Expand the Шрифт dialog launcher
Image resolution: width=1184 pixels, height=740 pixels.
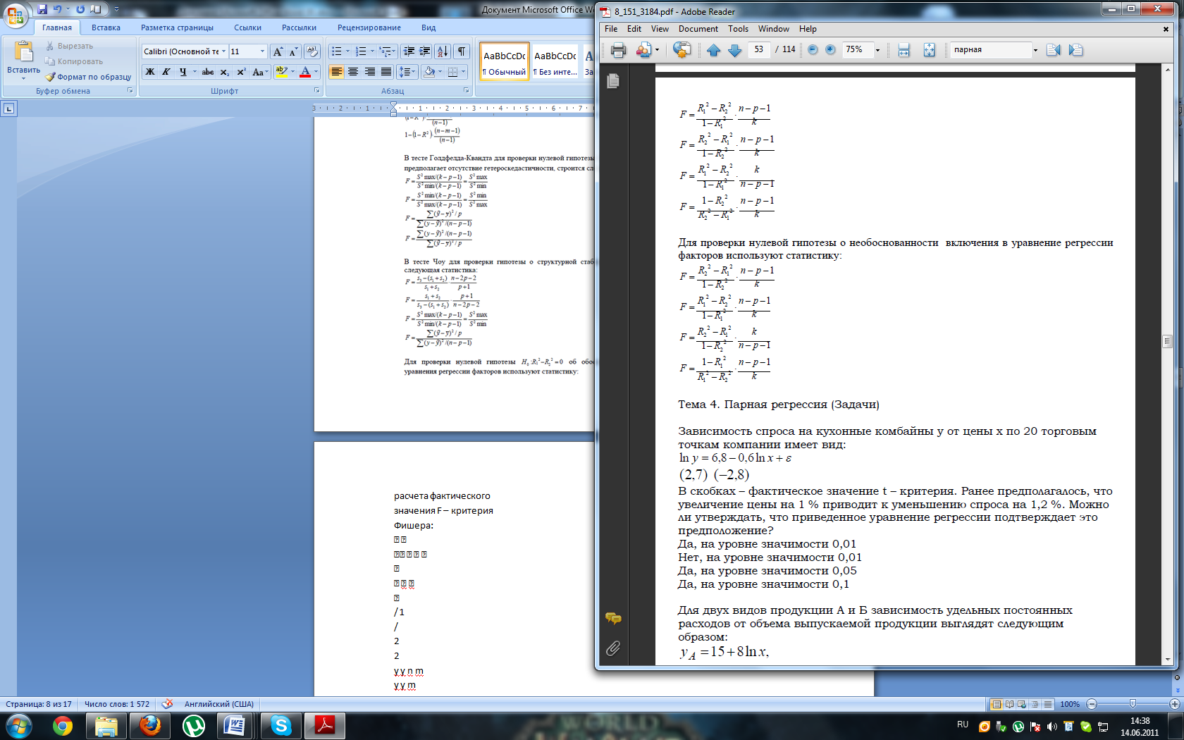pyautogui.click(x=316, y=90)
